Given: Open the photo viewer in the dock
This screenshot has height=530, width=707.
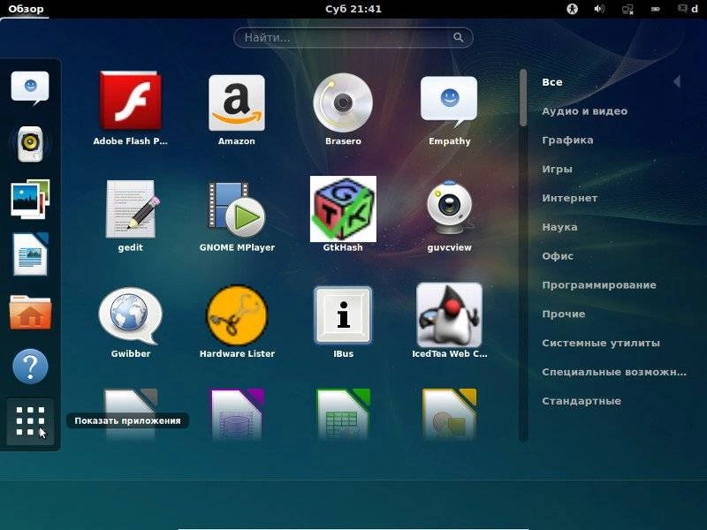Looking at the screenshot, I should point(30,199).
